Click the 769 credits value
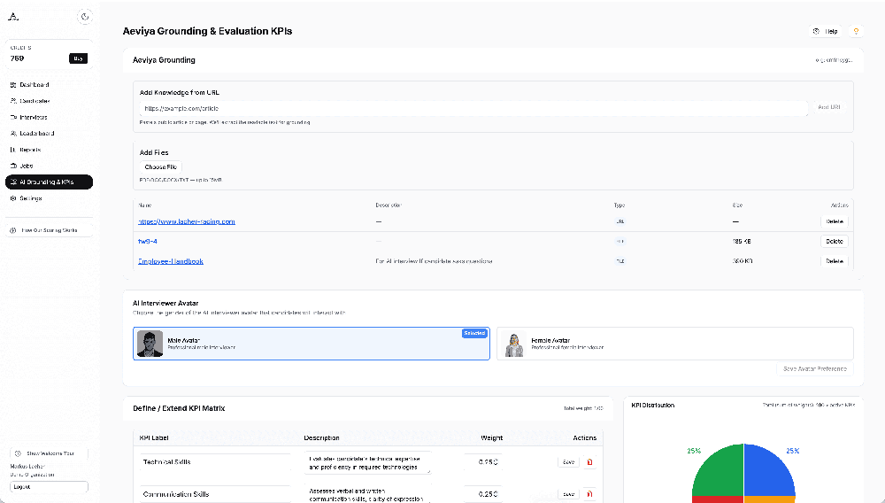Viewport: 885px width, 503px height. pyautogui.click(x=18, y=58)
